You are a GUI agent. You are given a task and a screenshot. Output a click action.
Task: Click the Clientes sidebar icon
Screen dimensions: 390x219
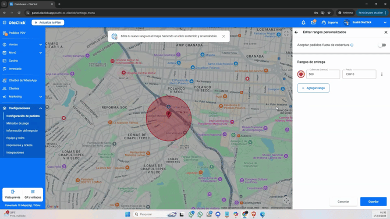coord(5,89)
